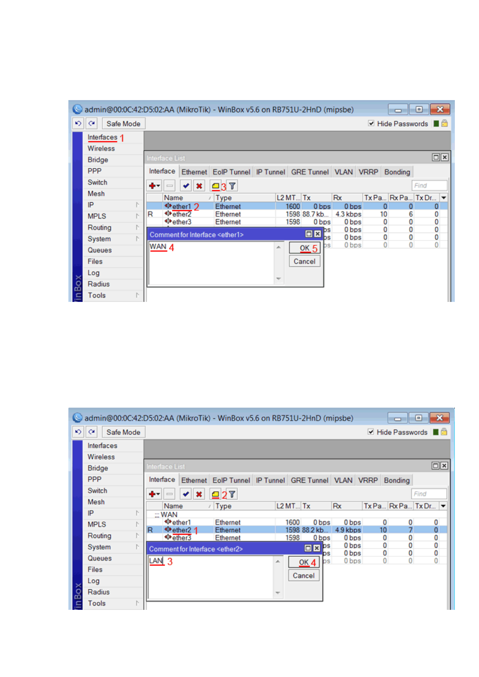Sort by Name column in lower Interface List

point(188,506)
